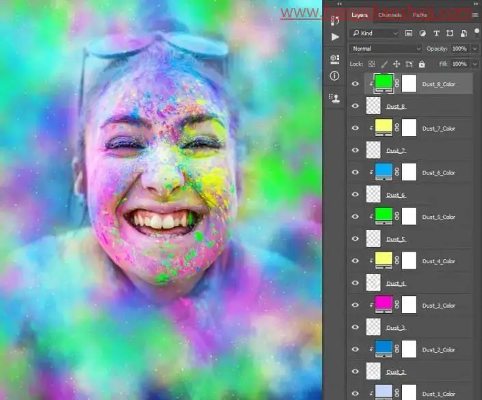This screenshot has height=400, width=482.
Task: Lock all padlock icon
Action: click(422, 64)
